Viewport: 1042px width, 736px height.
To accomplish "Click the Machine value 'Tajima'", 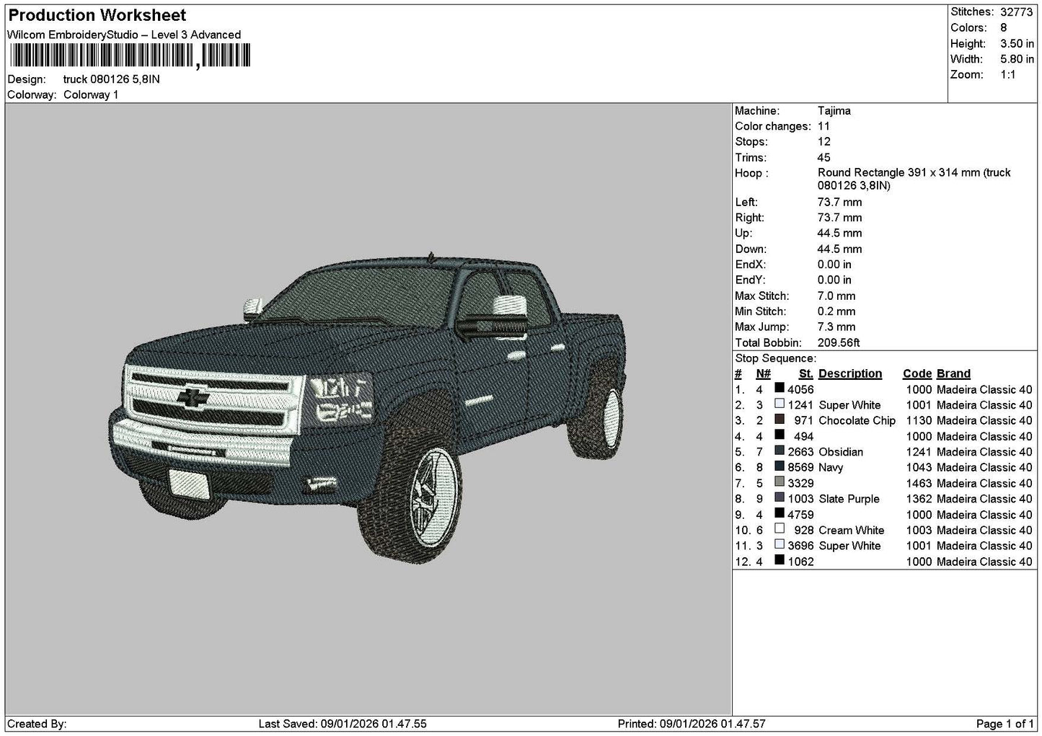I will (x=834, y=111).
